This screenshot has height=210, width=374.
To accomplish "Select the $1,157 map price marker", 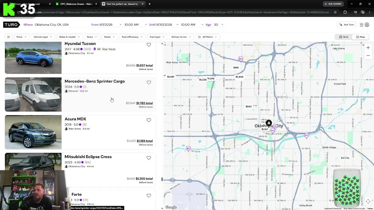I will click(x=265, y=129).
